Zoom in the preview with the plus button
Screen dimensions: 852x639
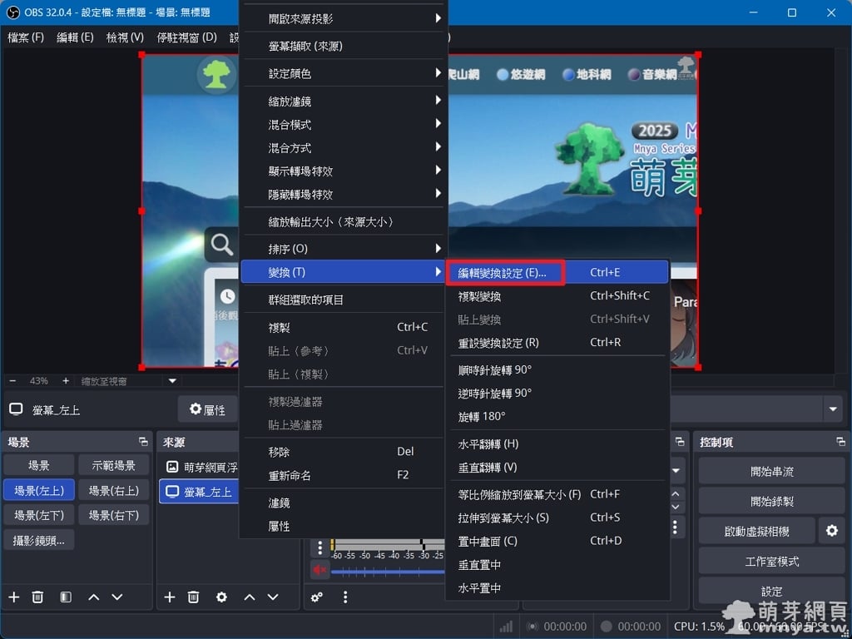pyautogui.click(x=66, y=380)
